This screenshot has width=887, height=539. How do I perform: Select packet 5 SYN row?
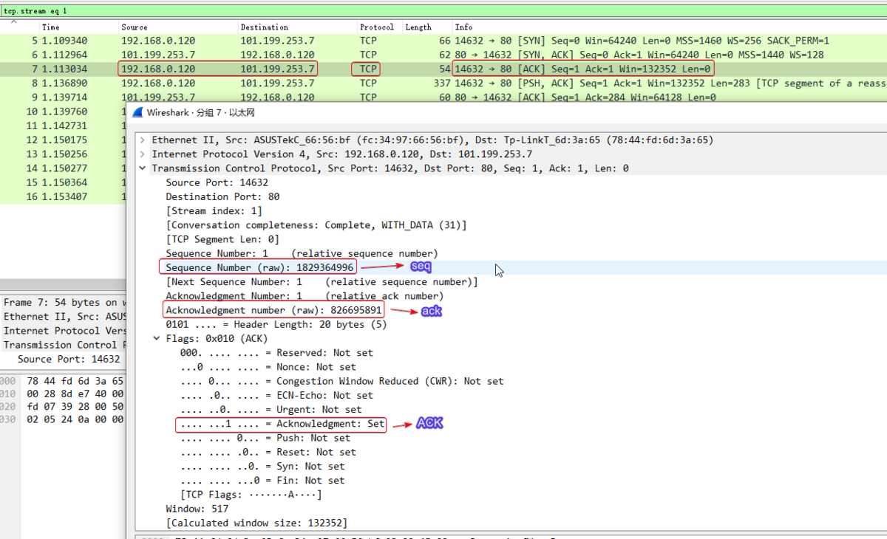[x=443, y=41]
